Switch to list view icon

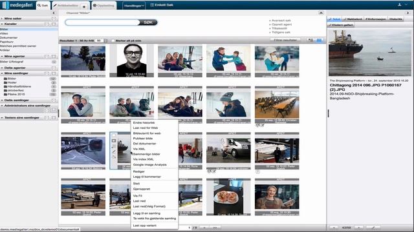pyautogui.click(x=310, y=40)
